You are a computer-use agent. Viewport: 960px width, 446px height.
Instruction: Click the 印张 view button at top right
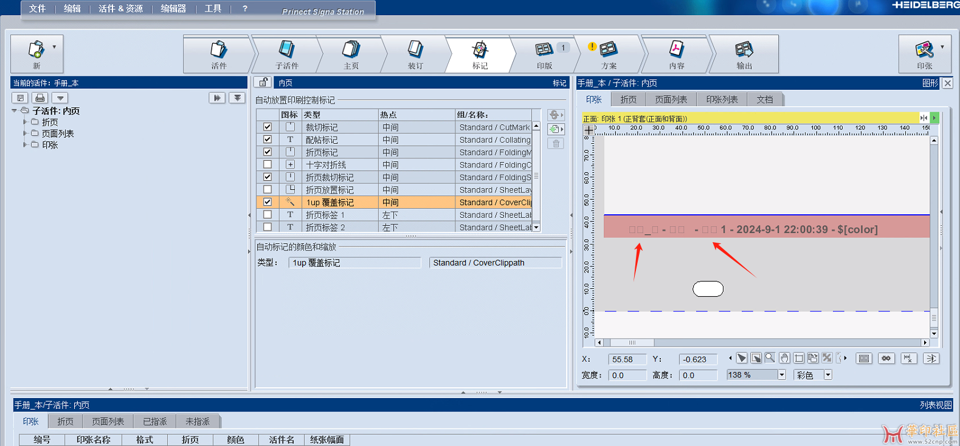tap(924, 53)
